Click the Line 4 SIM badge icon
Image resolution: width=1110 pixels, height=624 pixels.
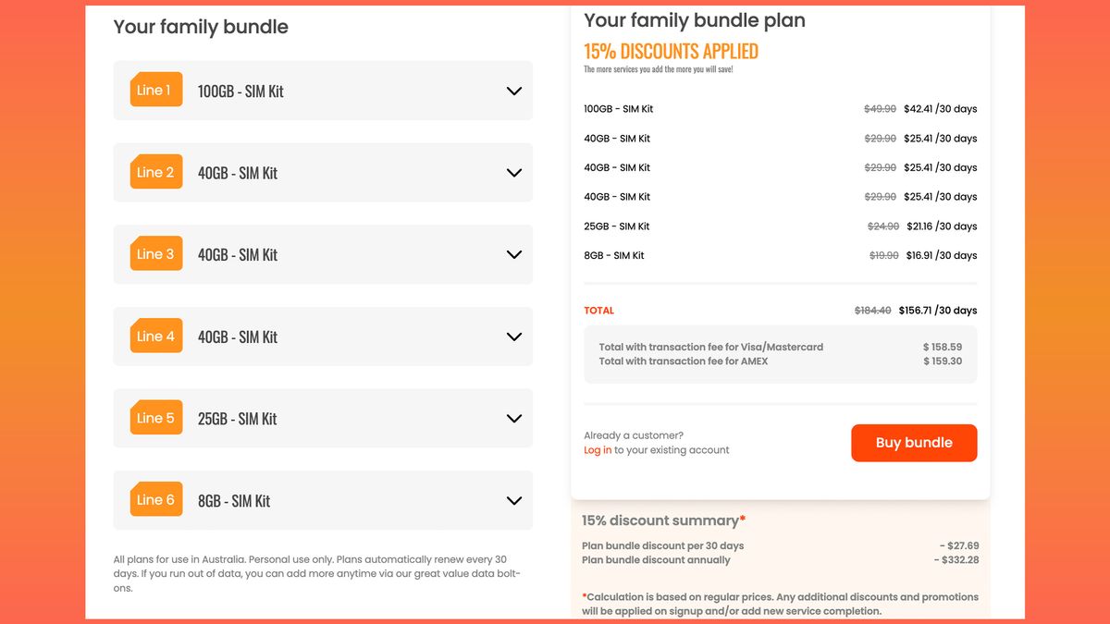tap(155, 336)
